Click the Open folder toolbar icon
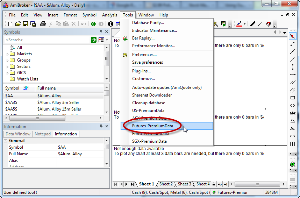This screenshot has height=198, width=300. 18,24
